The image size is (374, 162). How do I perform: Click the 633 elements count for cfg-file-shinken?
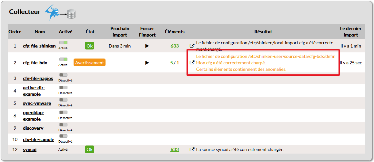[175, 46]
